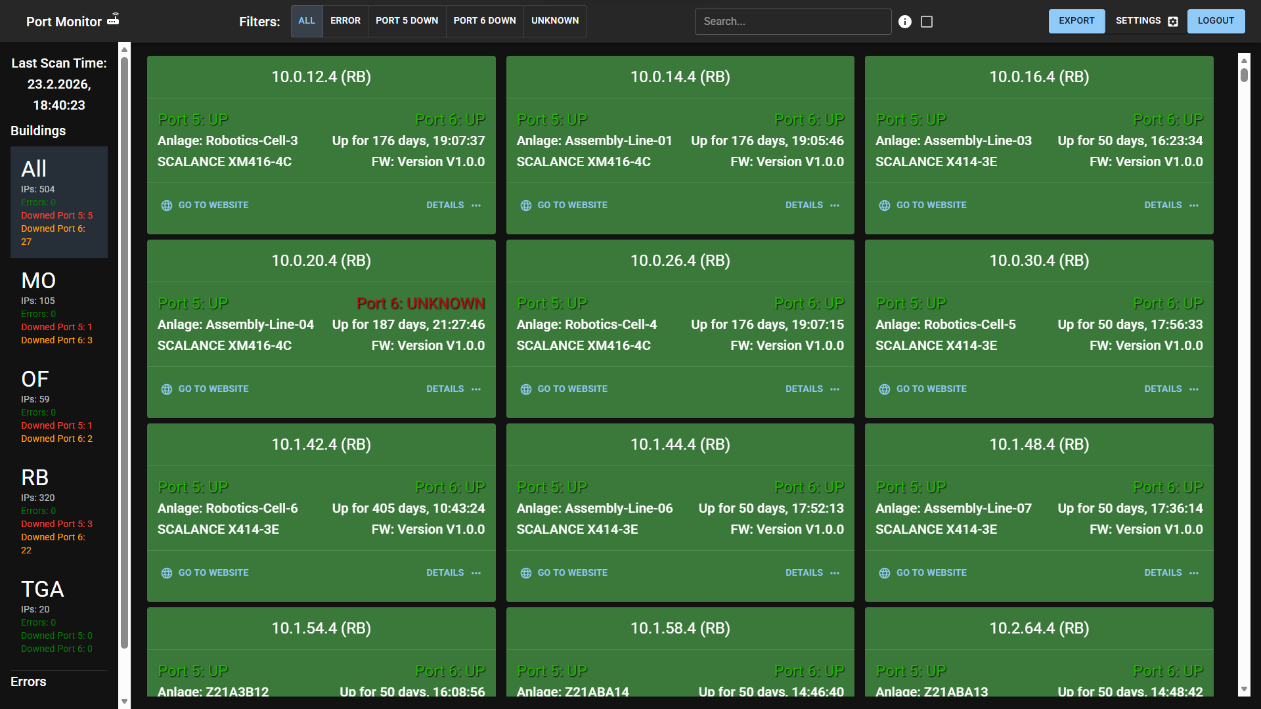Image resolution: width=1261 pixels, height=709 pixels.
Task: Click the EXPORT button
Action: [x=1076, y=20]
